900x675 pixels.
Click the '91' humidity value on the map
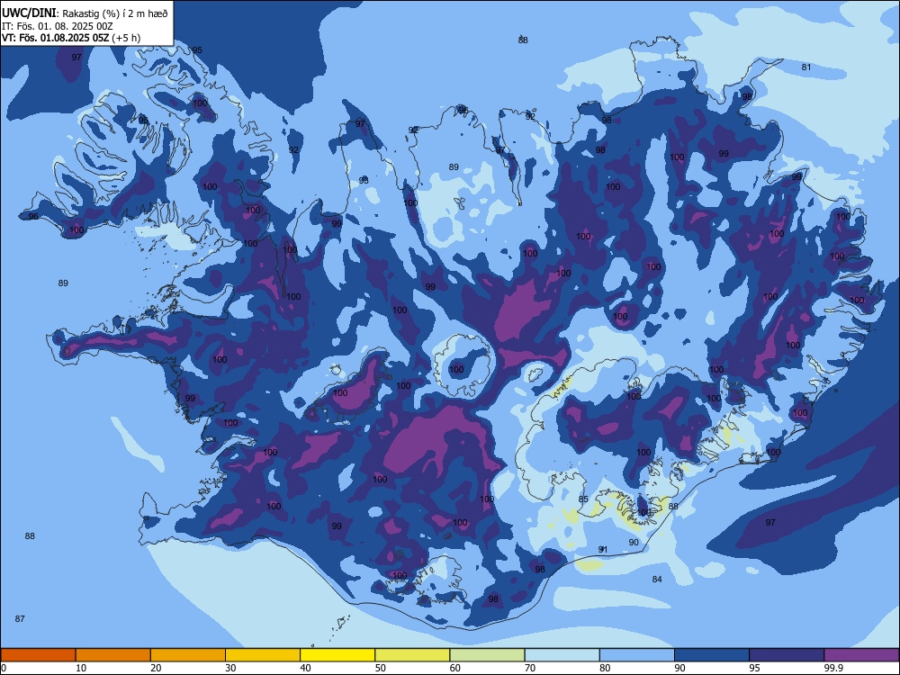(603, 549)
